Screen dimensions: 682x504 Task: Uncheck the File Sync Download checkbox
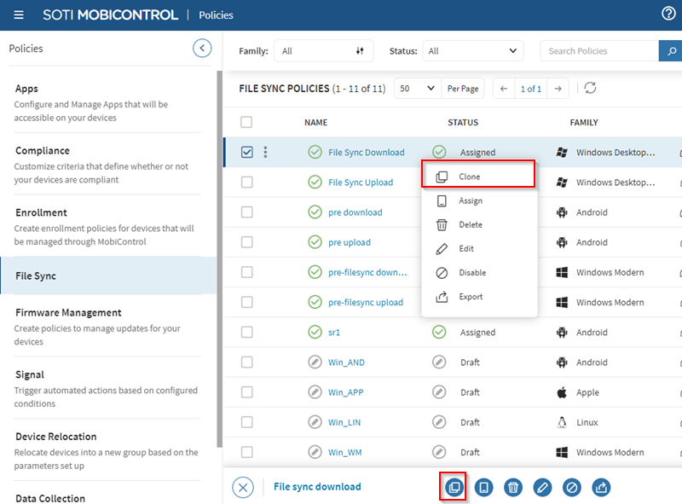coord(247,153)
